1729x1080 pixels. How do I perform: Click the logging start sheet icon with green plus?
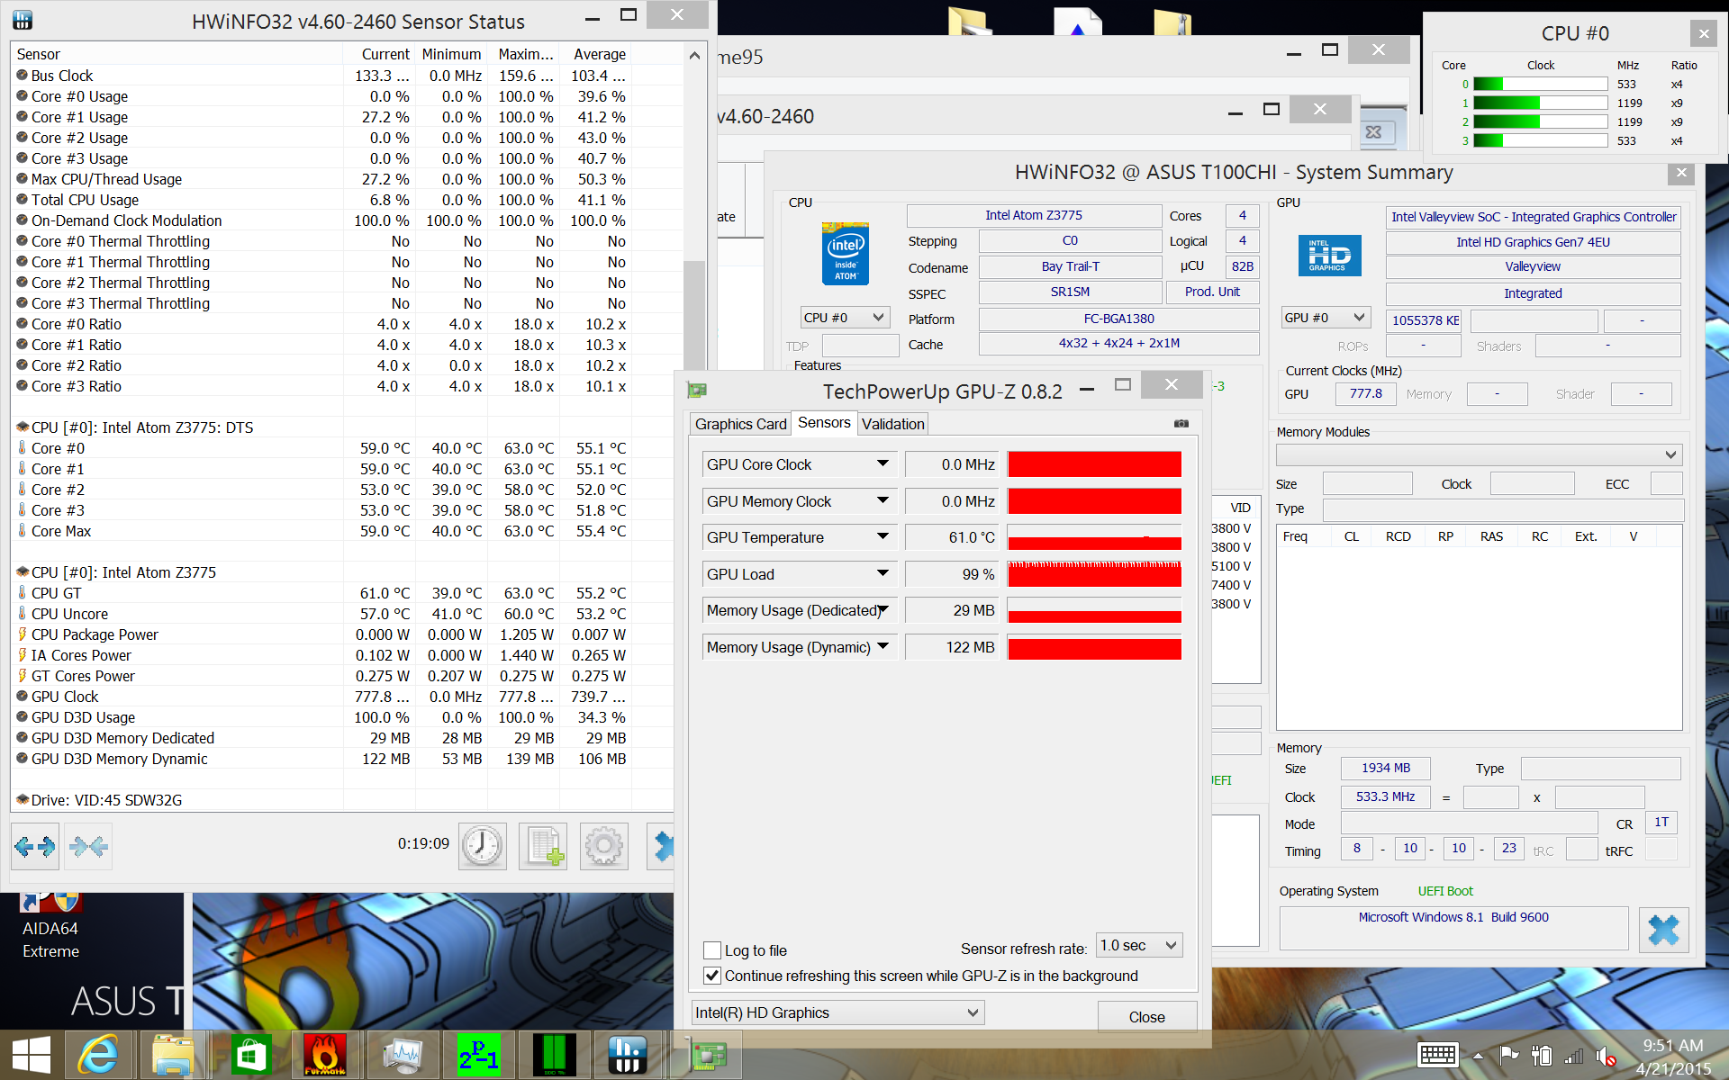coord(543,846)
